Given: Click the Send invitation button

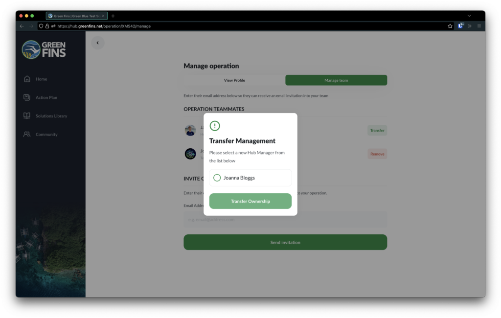Looking at the screenshot, I should coord(285,242).
